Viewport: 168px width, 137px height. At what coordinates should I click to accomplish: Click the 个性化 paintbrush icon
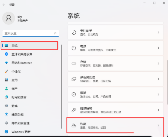click(6, 71)
